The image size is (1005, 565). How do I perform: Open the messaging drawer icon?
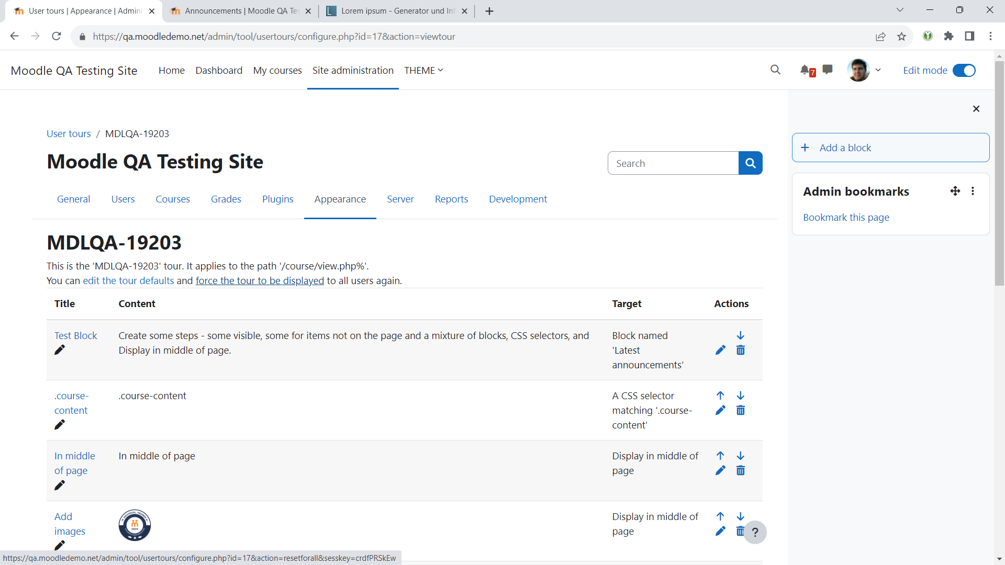828,70
